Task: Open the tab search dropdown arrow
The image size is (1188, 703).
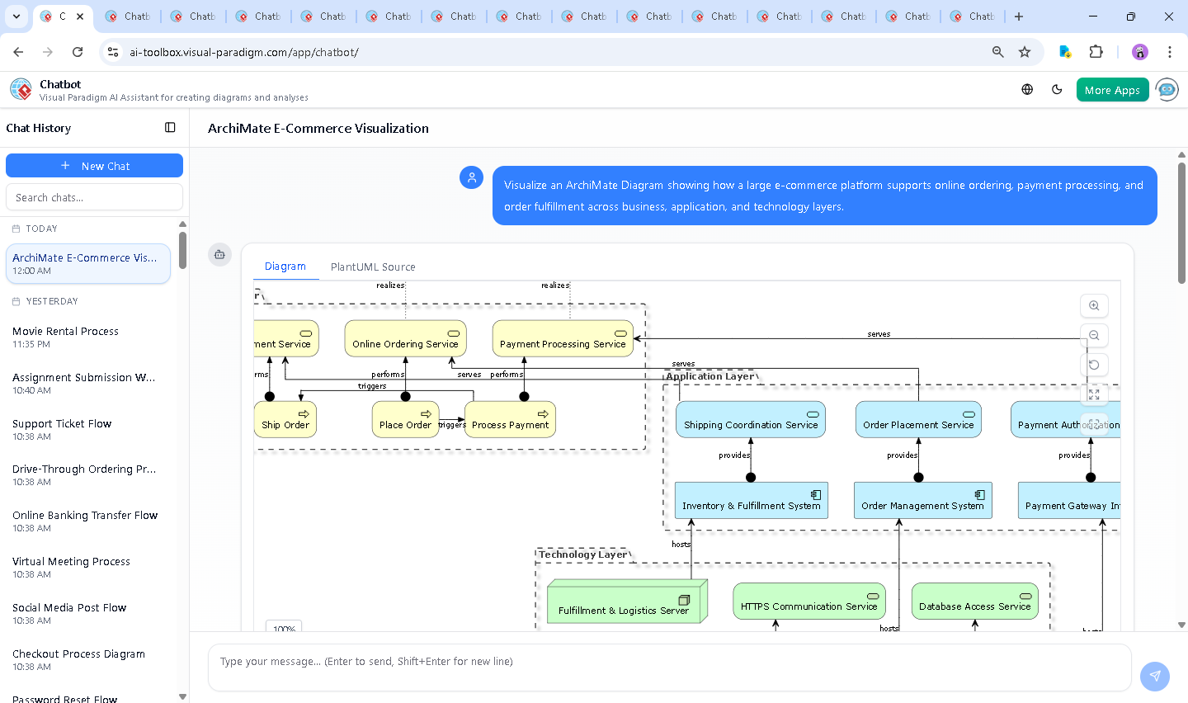Action: pyautogui.click(x=16, y=17)
